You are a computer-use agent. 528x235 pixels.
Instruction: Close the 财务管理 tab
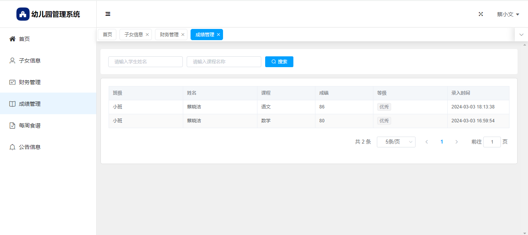tap(183, 35)
